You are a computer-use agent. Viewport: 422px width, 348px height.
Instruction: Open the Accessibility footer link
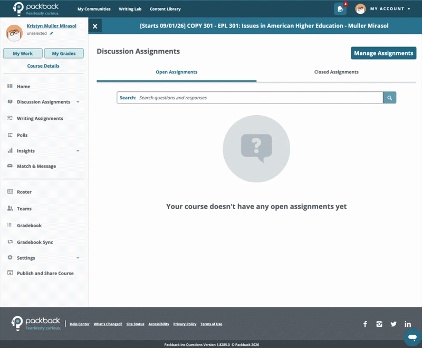coord(159,324)
